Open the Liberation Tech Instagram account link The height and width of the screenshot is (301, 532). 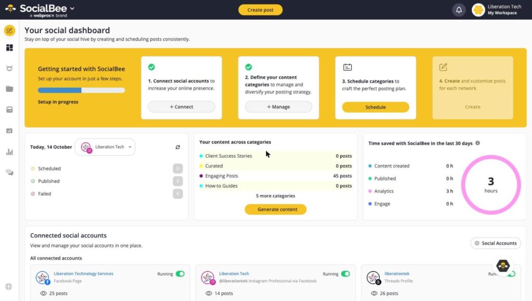pos(234,273)
